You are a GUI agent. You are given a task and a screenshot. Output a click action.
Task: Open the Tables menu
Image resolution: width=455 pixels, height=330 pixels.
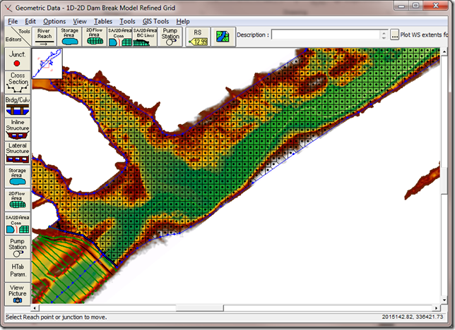point(102,22)
